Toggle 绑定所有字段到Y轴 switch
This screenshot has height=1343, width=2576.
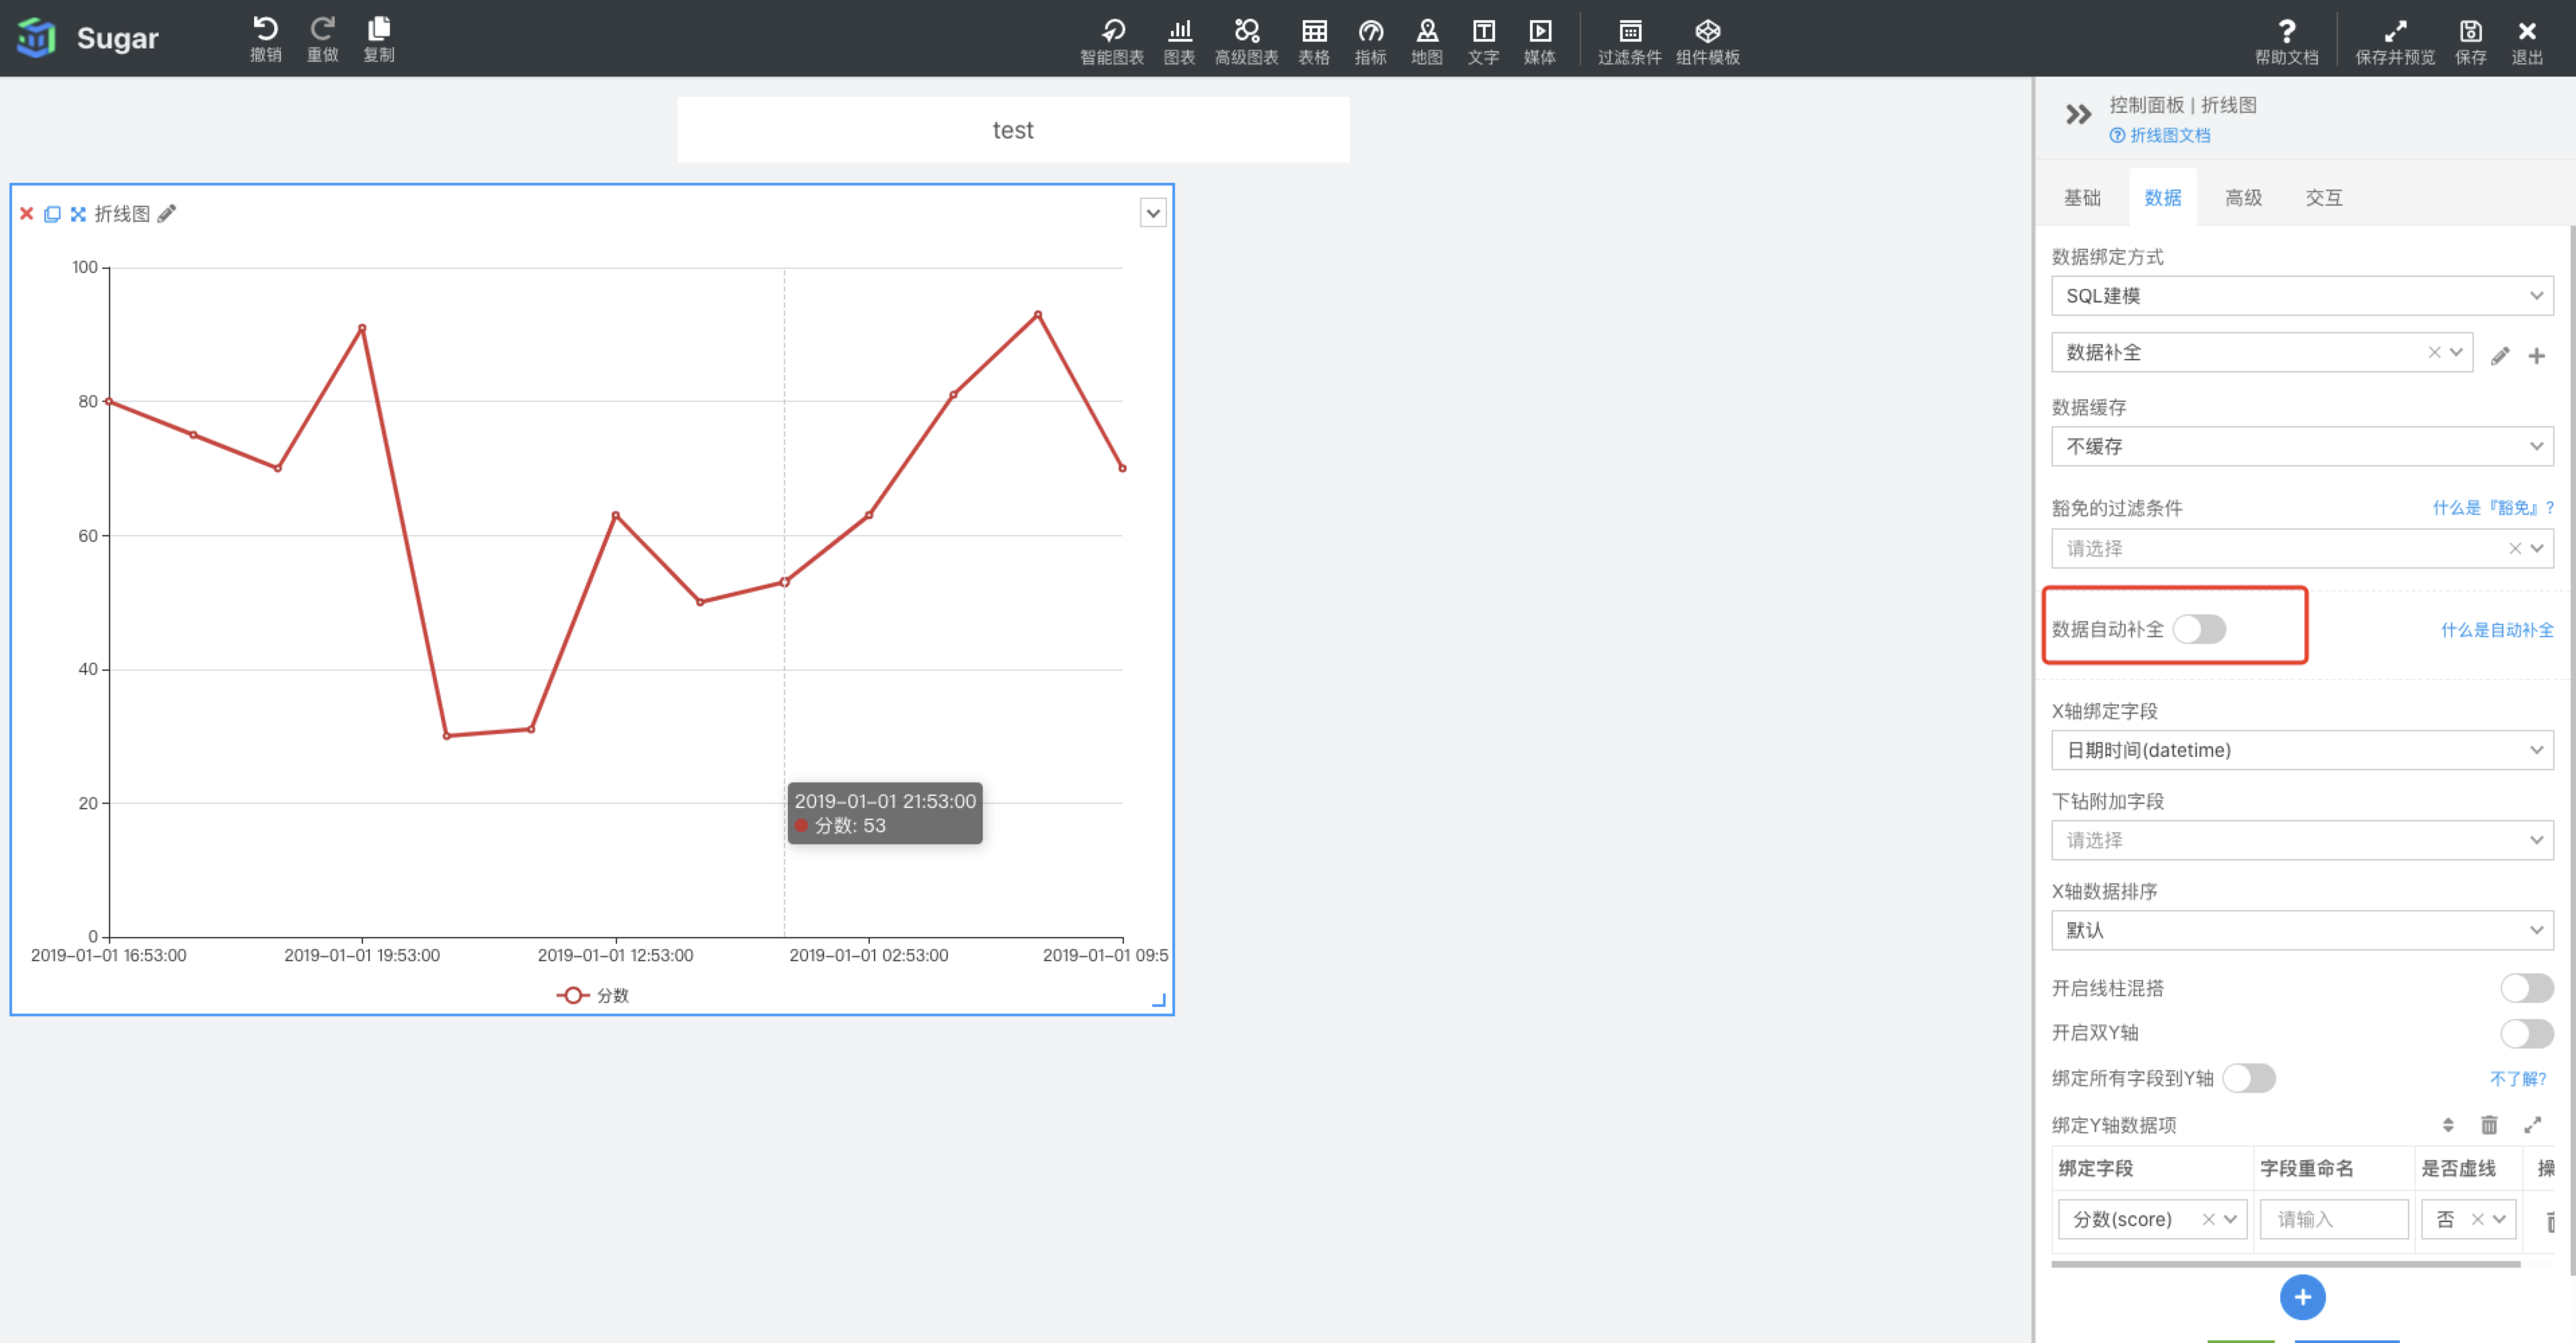tap(2249, 1078)
